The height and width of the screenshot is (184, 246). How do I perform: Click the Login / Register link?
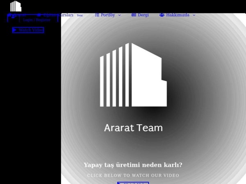click(x=37, y=20)
